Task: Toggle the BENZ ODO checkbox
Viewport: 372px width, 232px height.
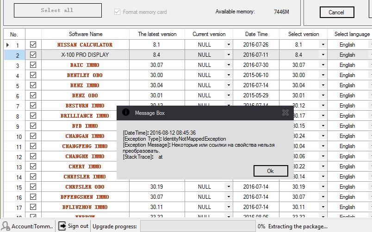Action: click(x=33, y=95)
